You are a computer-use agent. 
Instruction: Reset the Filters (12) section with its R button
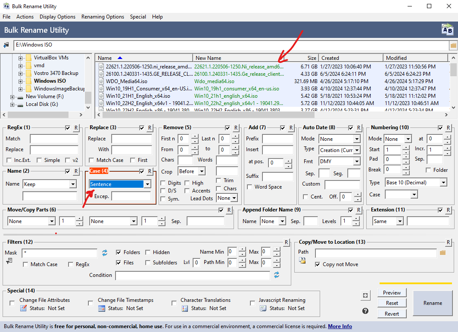[286, 242]
